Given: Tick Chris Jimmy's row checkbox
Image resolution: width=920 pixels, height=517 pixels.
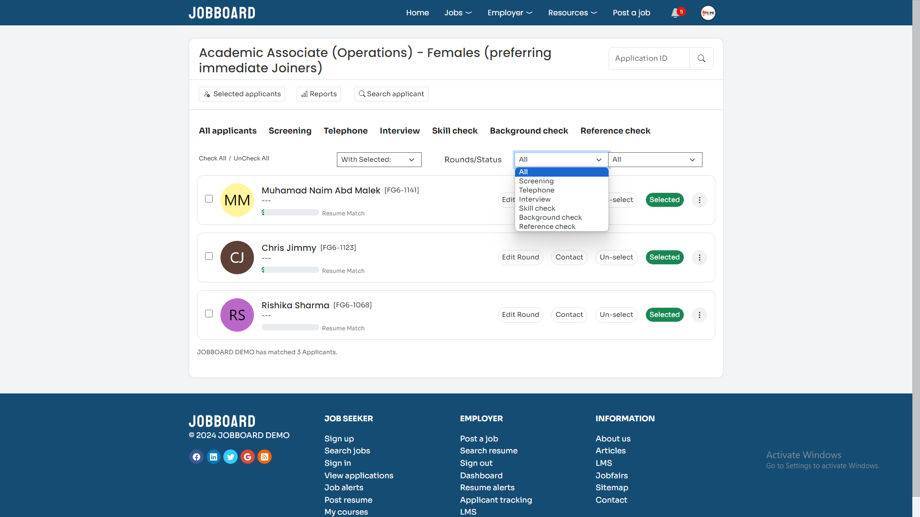Looking at the screenshot, I should (208, 256).
